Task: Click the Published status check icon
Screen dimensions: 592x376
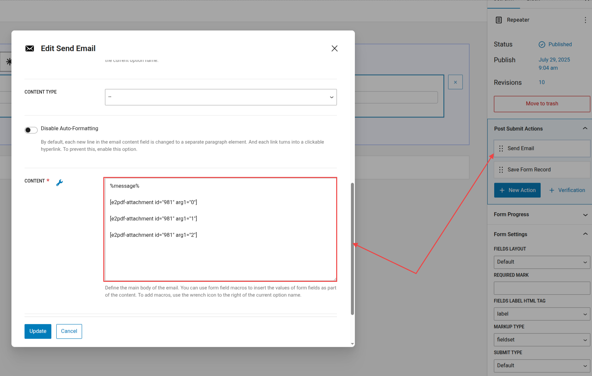Action: coord(542,44)
